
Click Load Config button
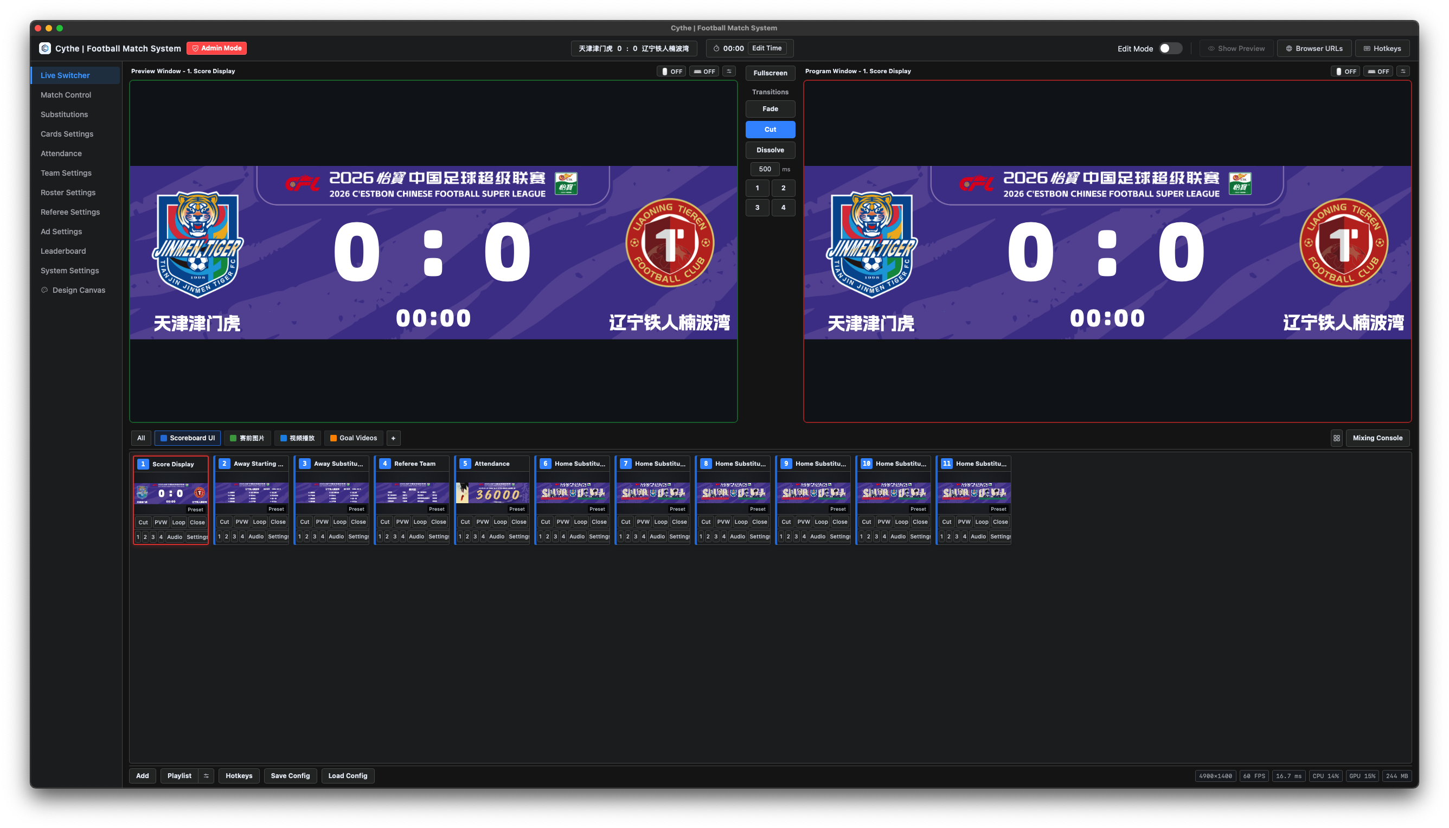pyautogui.click(x=348, y=776)
